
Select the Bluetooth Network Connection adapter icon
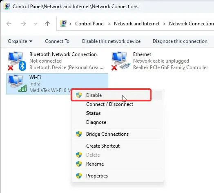point(17,61)
